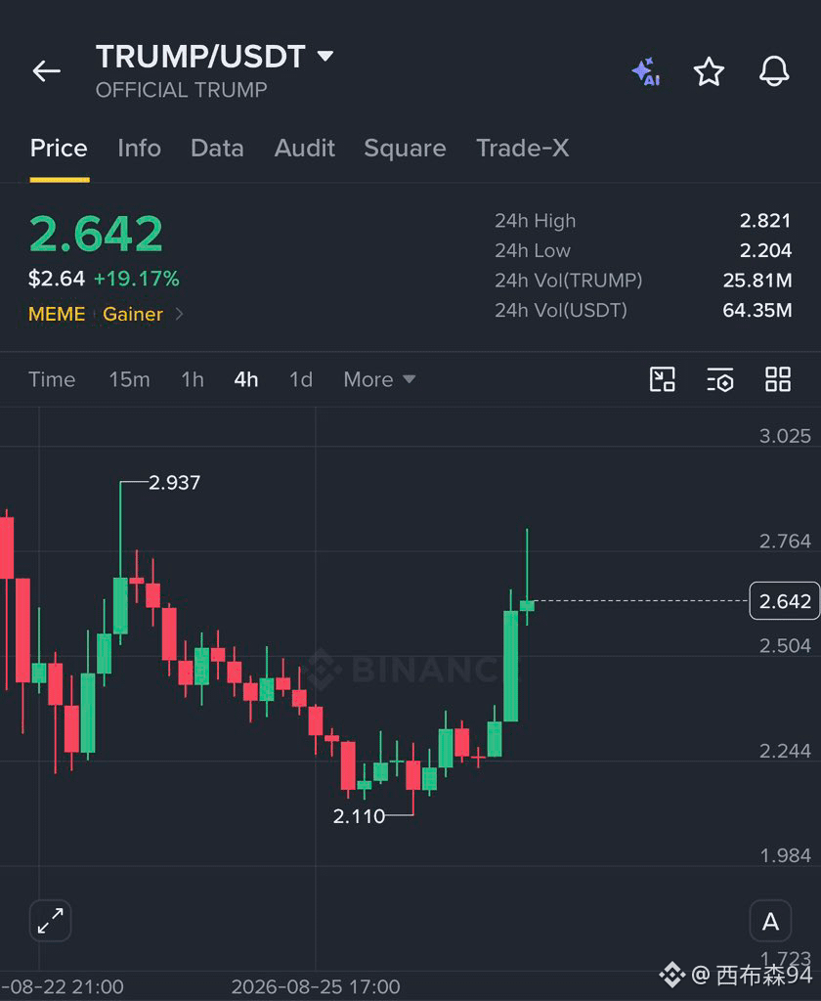Tap the 2.764 price axis label
The width and height of the screenshot is (821, 1001).
pyautogui.click(x=785, y=542)
